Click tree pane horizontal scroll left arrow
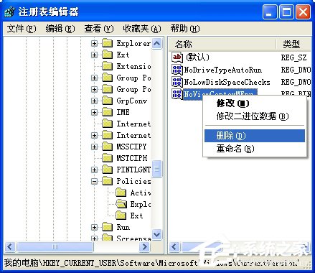Screen dimensions: 315x273 [10, 246]
